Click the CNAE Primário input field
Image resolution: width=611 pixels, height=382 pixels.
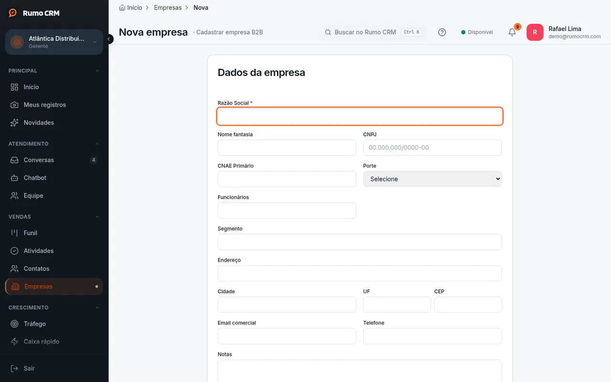pos(287,179)
